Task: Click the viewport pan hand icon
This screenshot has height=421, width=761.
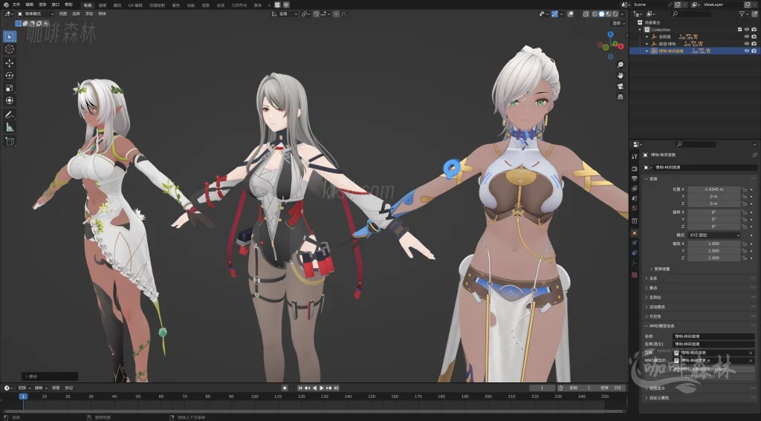Action: pyautogui.click(x=621, y=75)
